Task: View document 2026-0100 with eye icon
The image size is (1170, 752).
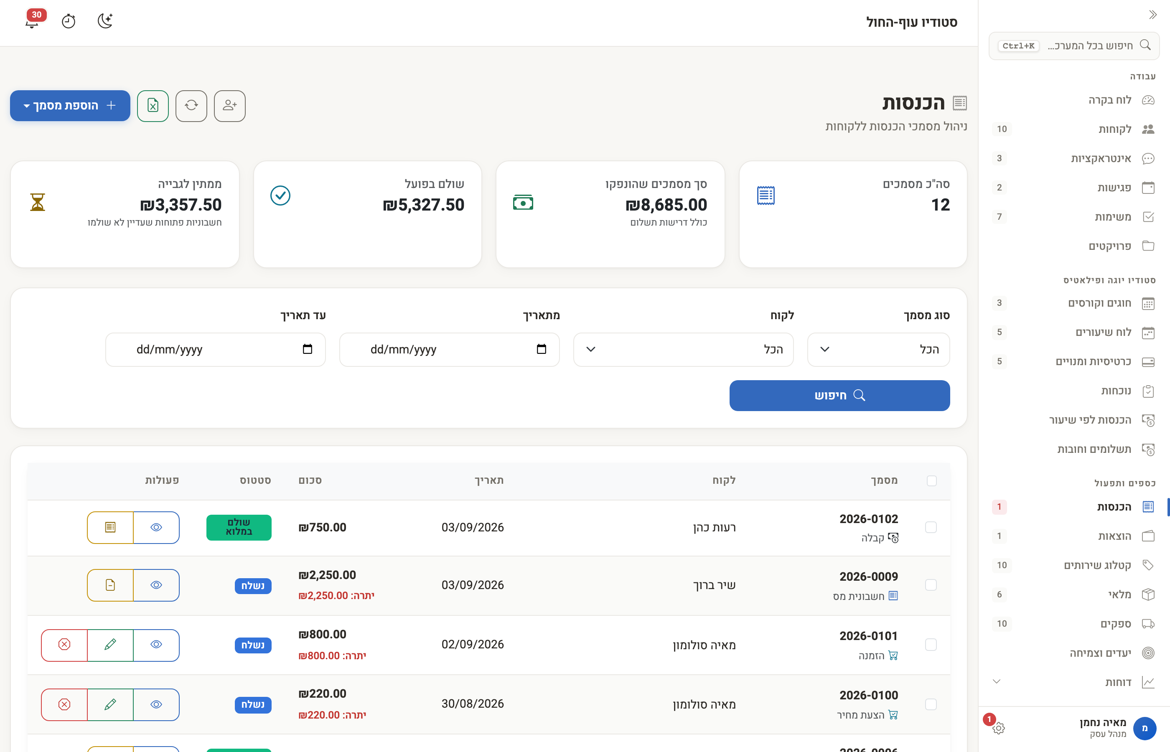Action: click(x=156, y=704)
